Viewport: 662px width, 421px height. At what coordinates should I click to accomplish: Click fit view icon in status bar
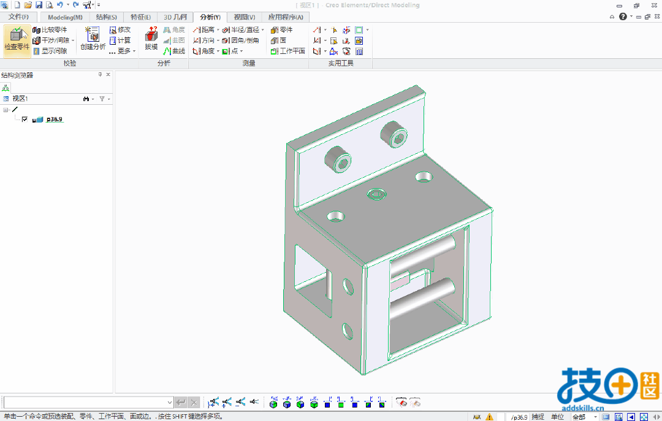[644, 417]
